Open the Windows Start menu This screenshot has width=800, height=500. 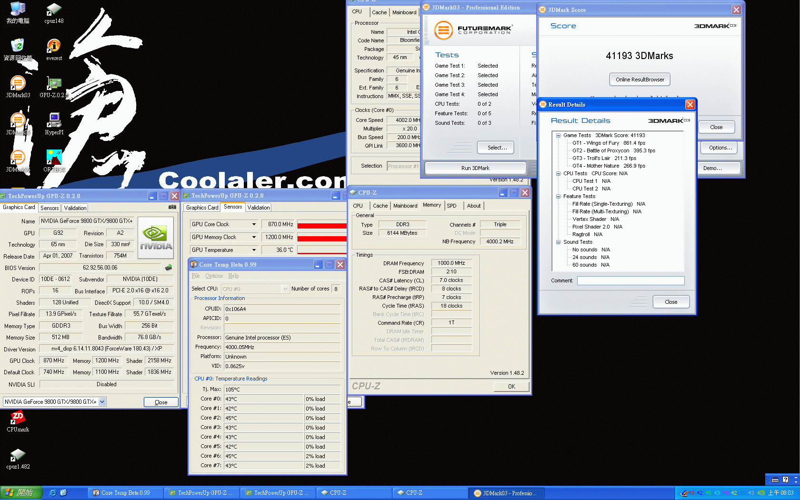point(21,493)
